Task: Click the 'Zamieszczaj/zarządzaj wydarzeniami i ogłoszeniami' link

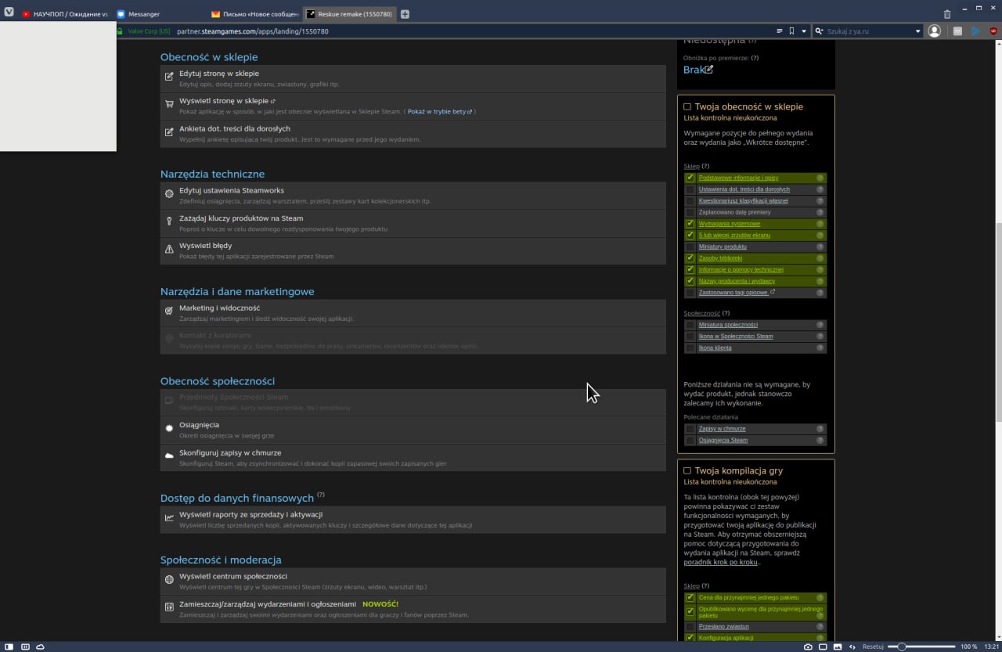Action: [268, 604]
